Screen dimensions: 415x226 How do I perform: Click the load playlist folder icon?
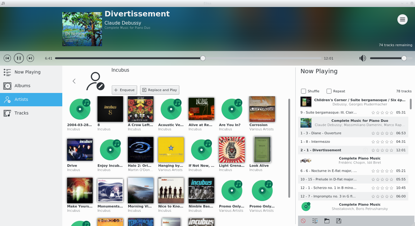[x=327, y=221]
